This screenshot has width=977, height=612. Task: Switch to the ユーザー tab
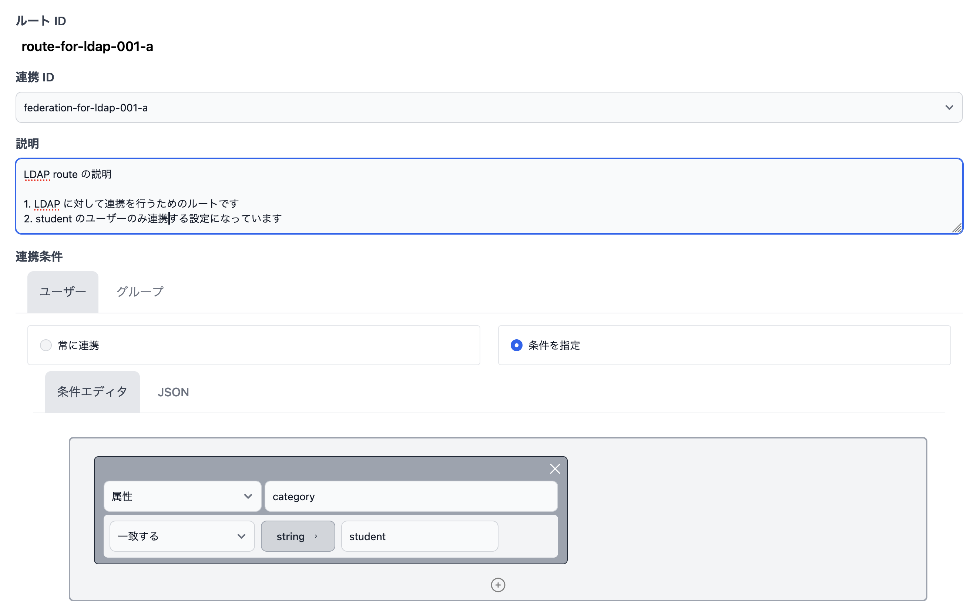pyautogui.click(x=63, y=292)
